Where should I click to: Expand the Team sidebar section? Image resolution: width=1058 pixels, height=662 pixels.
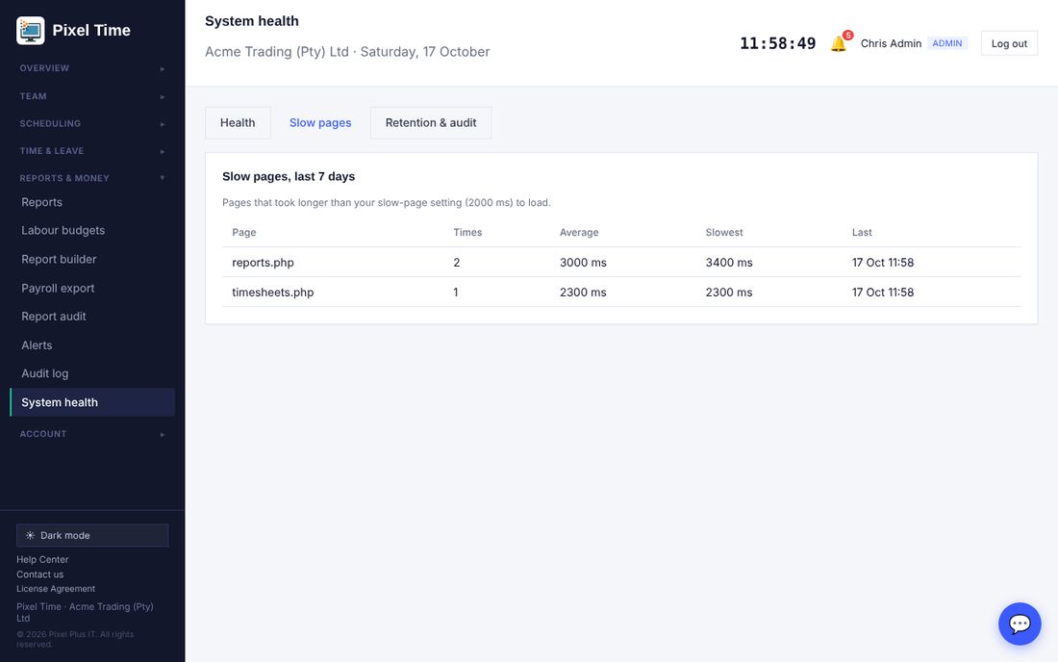(92, 96)
